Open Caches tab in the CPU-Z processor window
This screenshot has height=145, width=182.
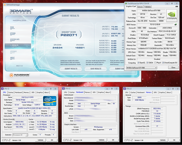pos(11,92)
